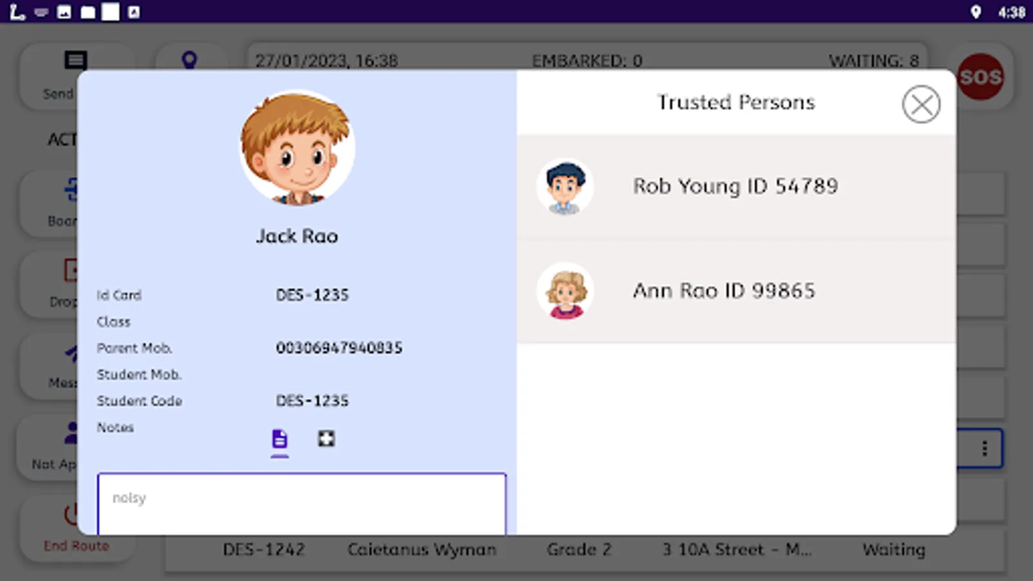The height and width of the screenshot is (581, 1033).
Task: Click the map location pin button
Action: click(x=189, y=60)
